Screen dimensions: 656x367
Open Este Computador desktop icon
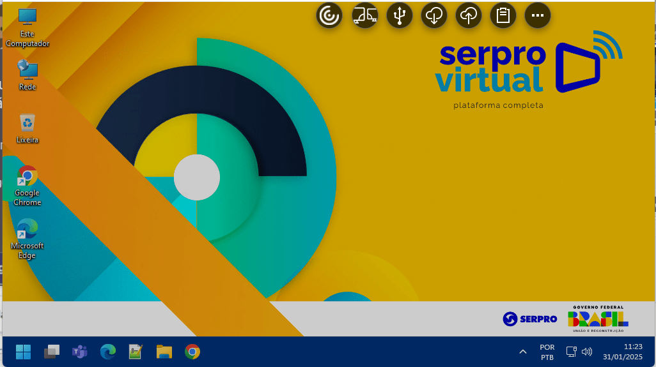click(x=27, y=28)
